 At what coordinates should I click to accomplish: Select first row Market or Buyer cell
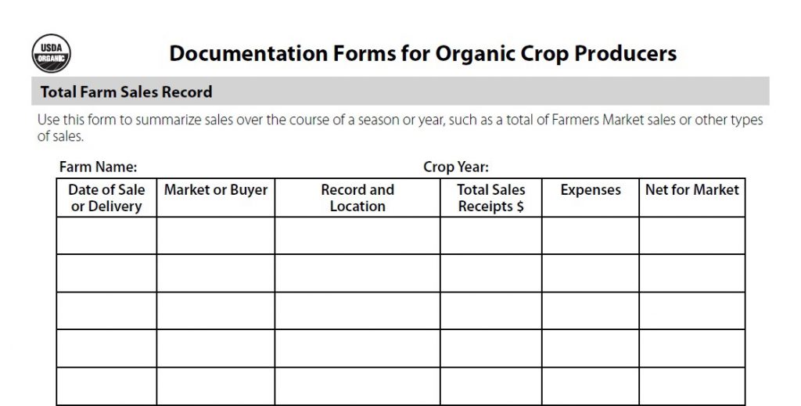pyautogui.click(x=215, y=235)
